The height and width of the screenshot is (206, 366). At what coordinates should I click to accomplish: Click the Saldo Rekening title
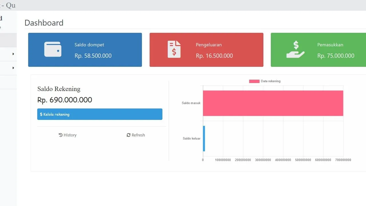(59, 89)
